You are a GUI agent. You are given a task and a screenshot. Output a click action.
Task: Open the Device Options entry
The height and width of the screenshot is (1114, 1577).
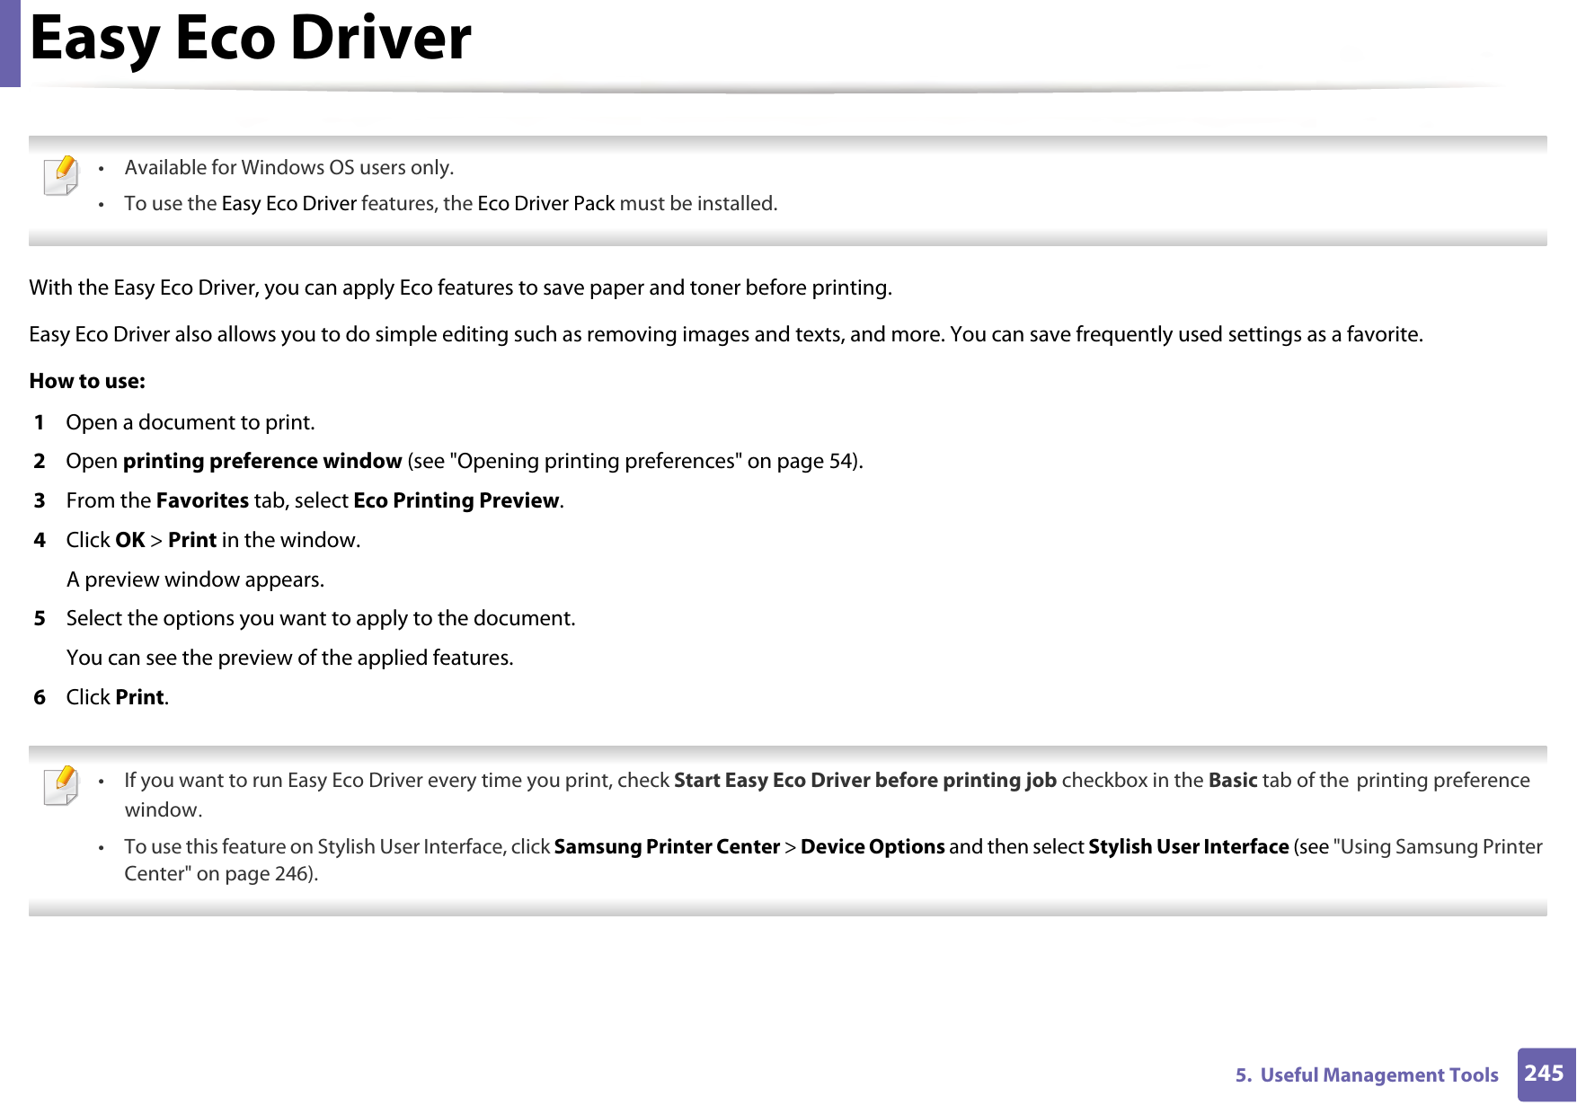click(x=873, y=846)
